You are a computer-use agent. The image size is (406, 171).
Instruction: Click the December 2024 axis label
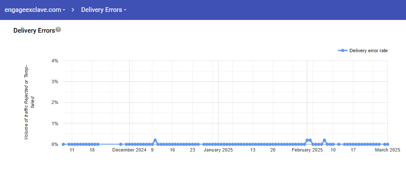tap(130, 150)
